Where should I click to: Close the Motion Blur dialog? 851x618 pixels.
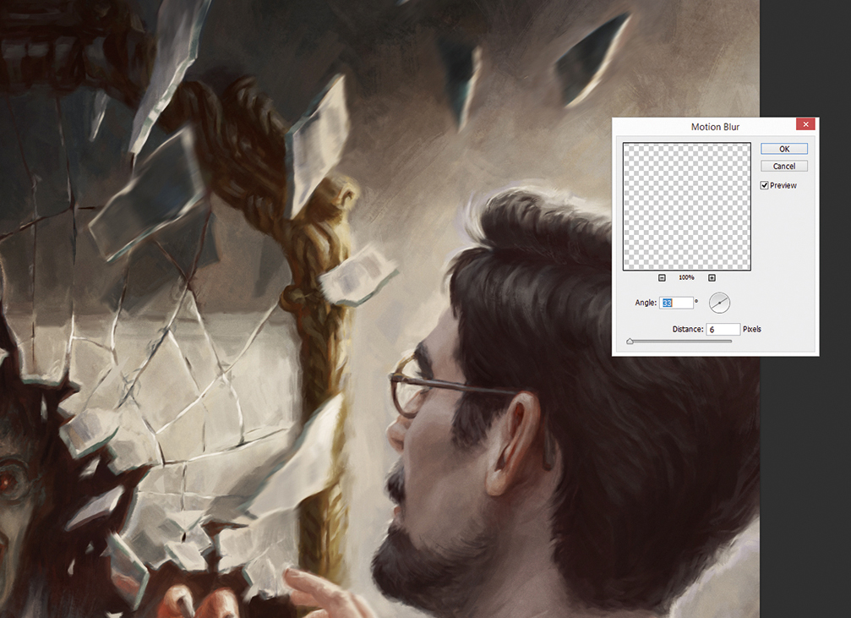pyautogui.click(x=805, y=124)
